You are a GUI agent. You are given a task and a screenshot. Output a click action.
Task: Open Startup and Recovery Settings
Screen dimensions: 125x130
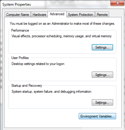click(x=102, y=102)
